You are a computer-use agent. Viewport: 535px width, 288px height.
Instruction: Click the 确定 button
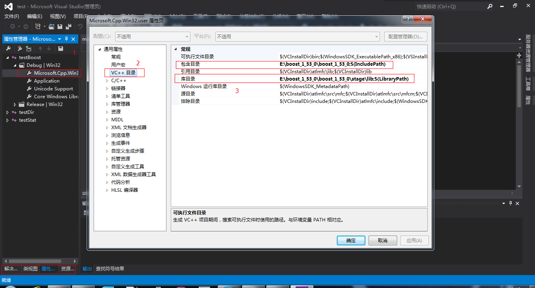pyautogui.click(x=351, y=240)
